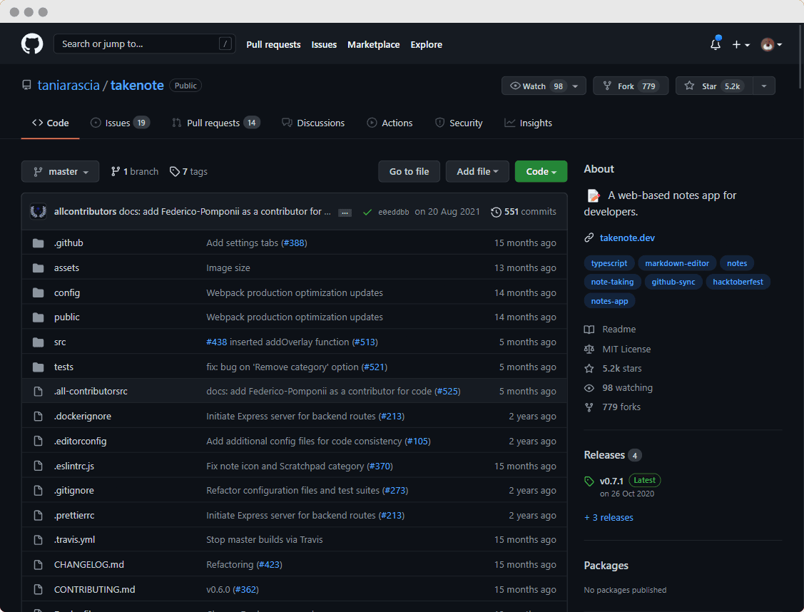Switch to the Security tab
This screenshot has width=804, height=612.
point(459,123)
